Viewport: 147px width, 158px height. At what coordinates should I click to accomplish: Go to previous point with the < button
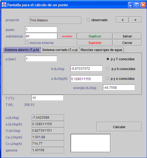(122, 20)
